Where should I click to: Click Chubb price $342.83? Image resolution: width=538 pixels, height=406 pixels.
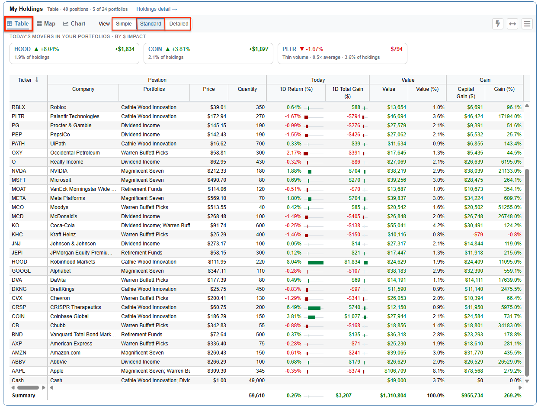tap(217, 325)
